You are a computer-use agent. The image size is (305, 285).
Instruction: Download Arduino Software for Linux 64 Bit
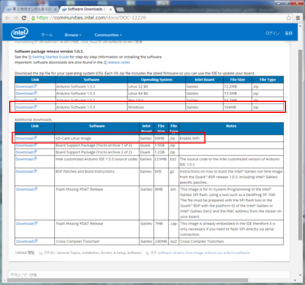[x=26, y=93]
